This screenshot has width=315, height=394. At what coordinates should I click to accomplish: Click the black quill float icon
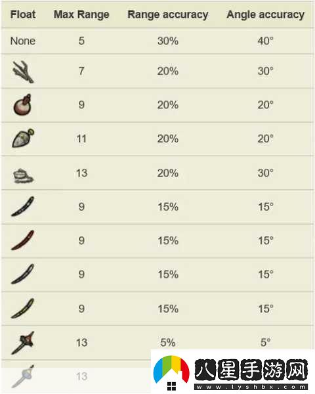tap(22, 207)
